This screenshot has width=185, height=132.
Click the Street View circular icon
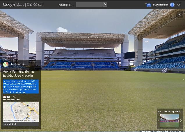[x=6, y=64]
